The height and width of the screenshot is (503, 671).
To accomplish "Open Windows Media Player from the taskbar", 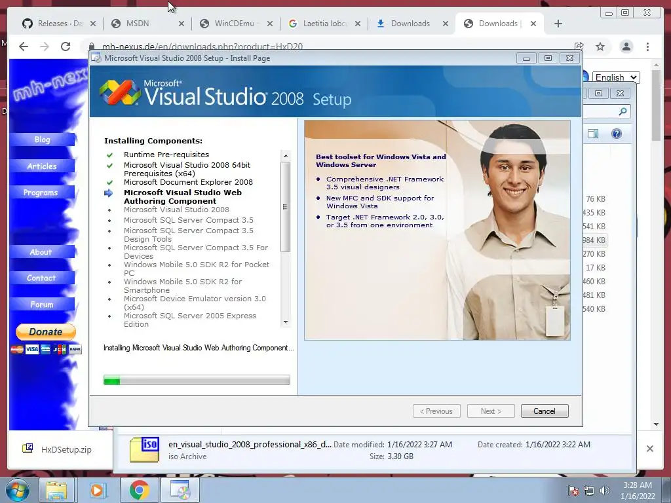I will pos(97,490).
